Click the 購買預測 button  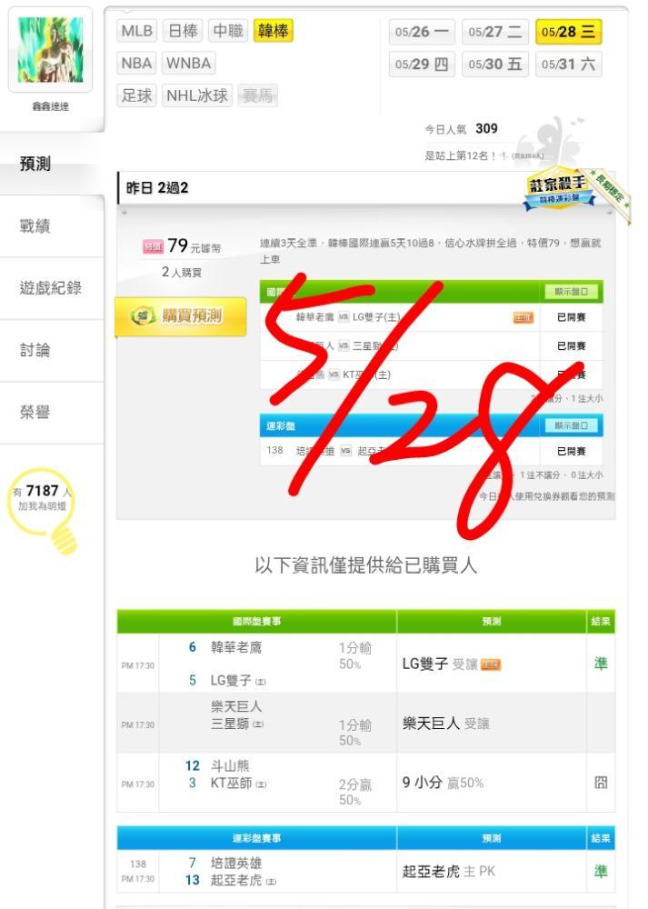[x=180, y=316]
